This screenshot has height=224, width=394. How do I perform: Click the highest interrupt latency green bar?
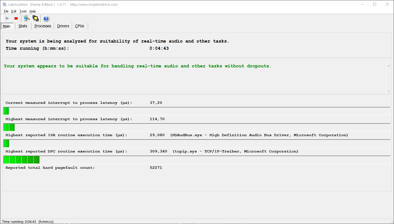pos(9,127)
